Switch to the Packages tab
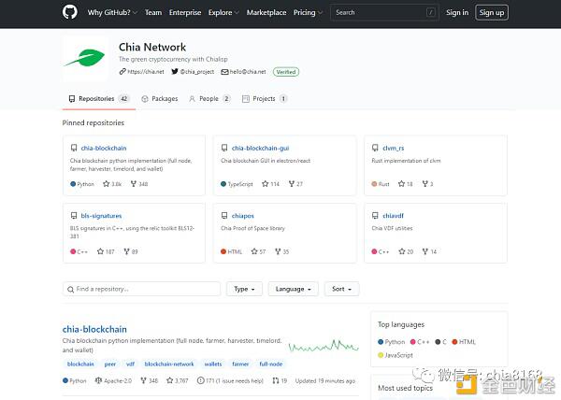The height and width of the screenshot is (400, 561). [159, 98]
